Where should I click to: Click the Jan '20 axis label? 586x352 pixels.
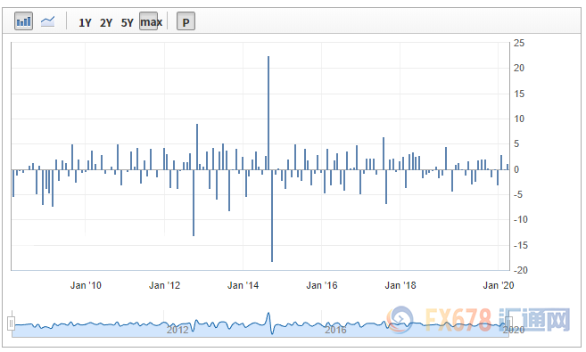pyautogui.click(x=499, y=285)
